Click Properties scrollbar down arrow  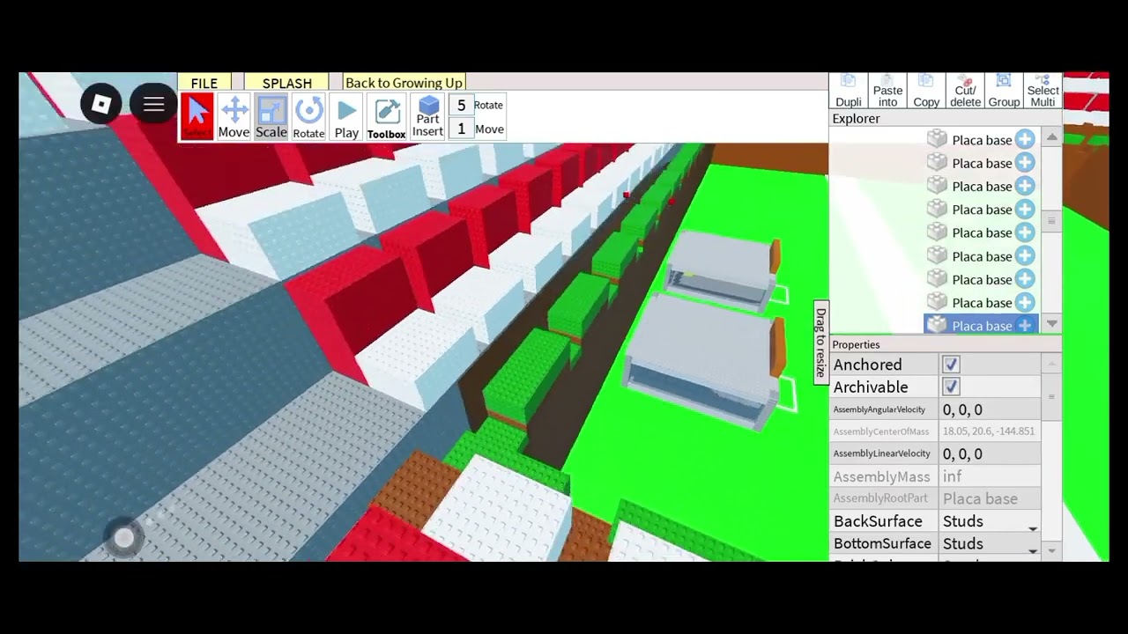(x=1051, y=550)
